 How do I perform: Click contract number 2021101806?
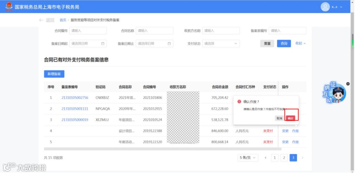coord(153,98)
